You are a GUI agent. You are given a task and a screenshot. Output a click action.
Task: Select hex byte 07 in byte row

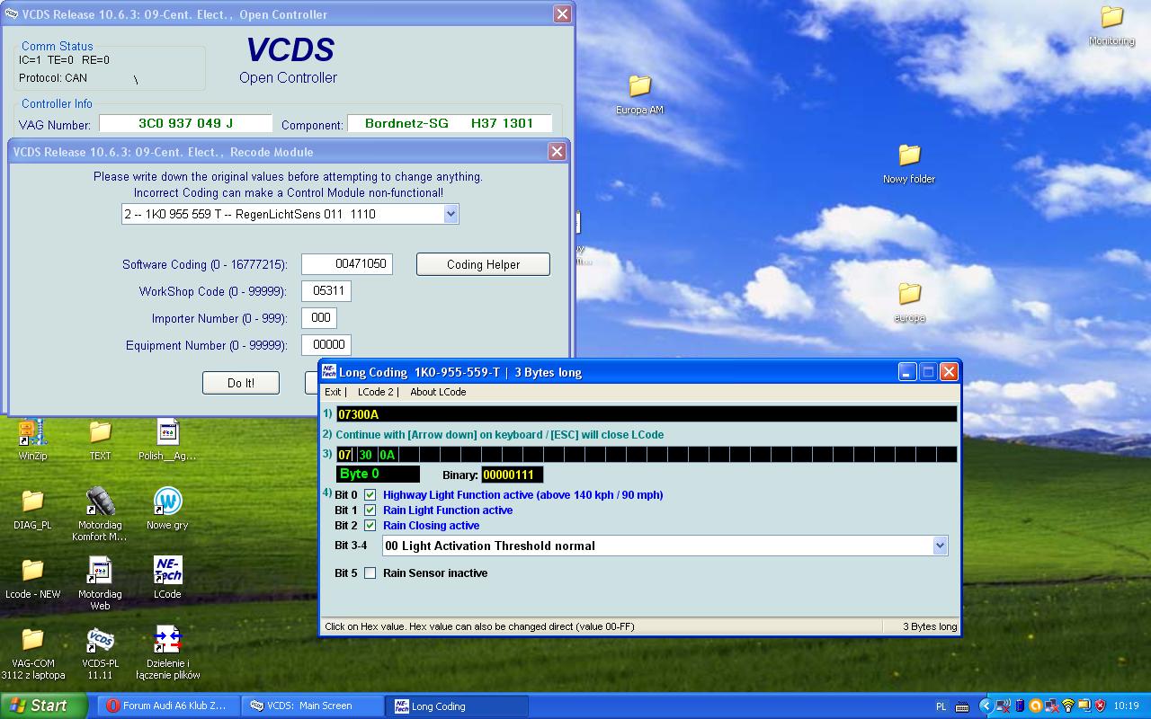click(345, 455)
